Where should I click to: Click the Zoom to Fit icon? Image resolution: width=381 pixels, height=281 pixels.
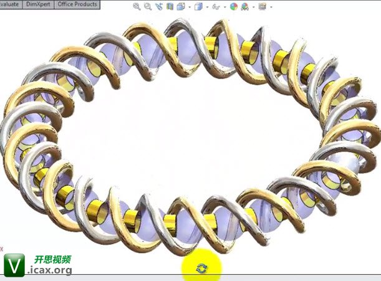coord(137,7)
